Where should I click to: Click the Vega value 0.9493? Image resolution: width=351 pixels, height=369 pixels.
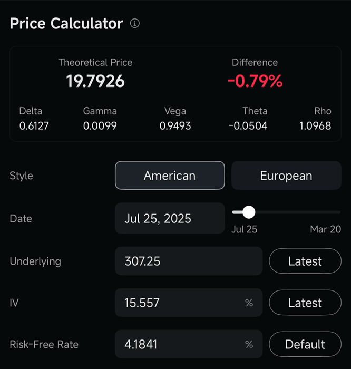(175, 125)
